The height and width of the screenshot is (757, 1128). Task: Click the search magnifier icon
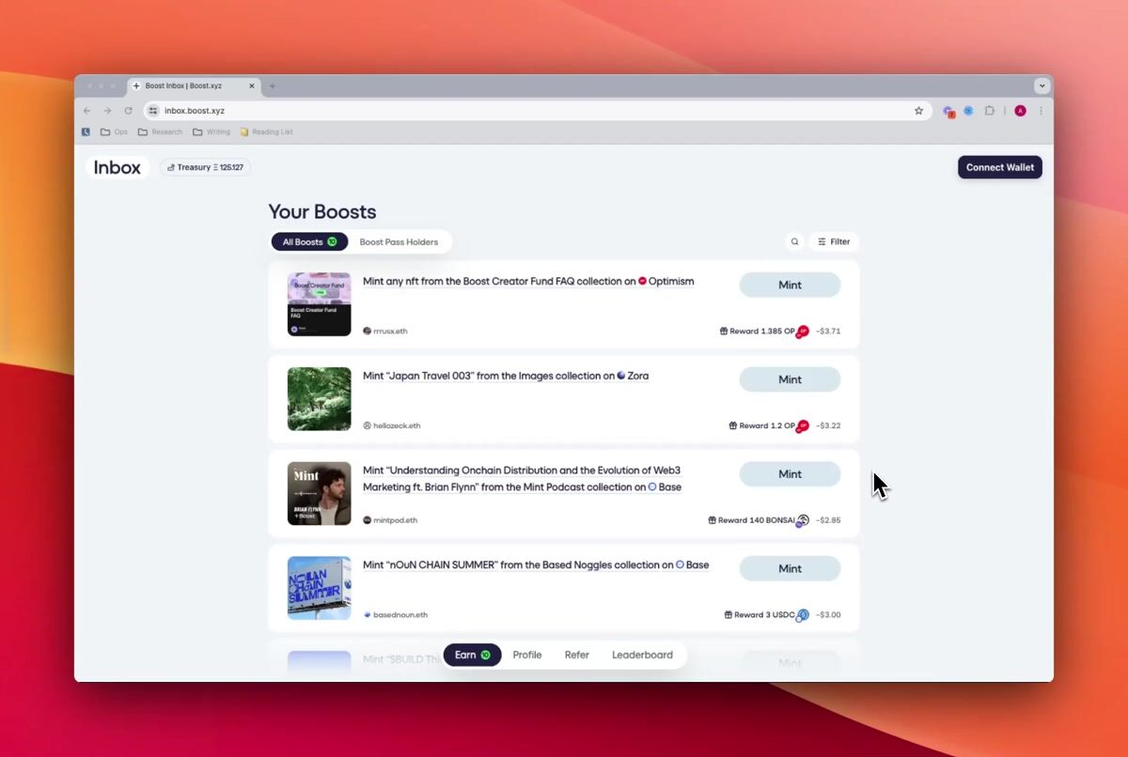tap(794, 241)
